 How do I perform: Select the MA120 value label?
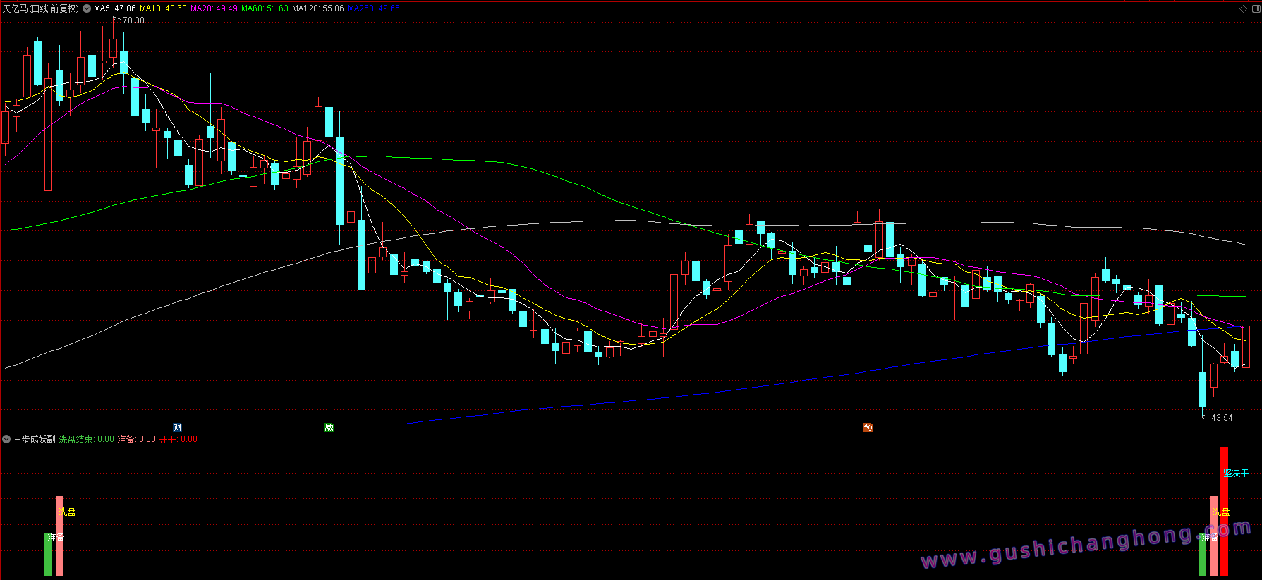click(318, 8)
